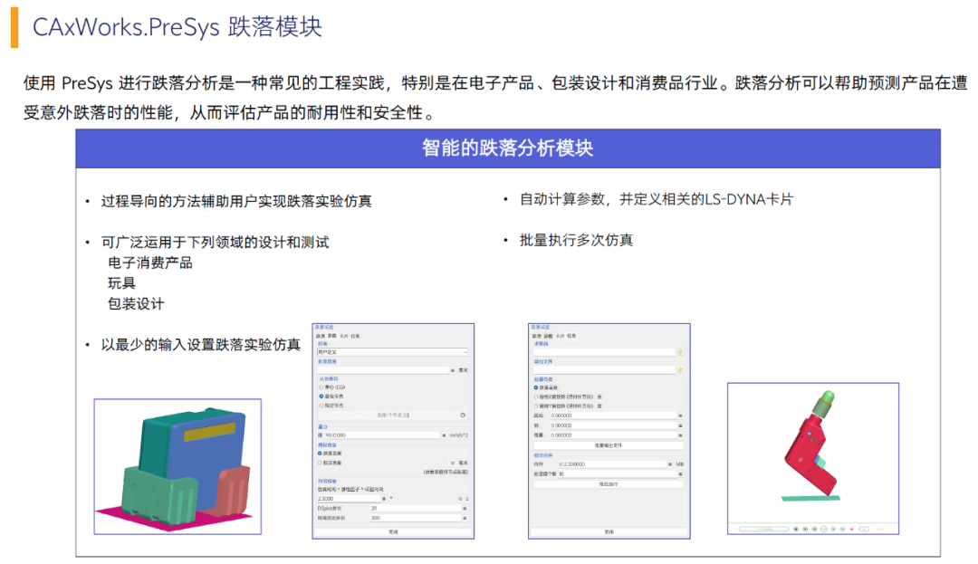Click the 2.5000 time factor field
Screen dimensions: 978x564
click(349, 499)
